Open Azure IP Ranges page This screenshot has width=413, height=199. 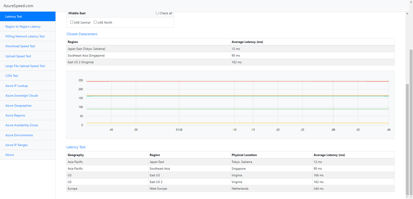(x=28, y=145)
